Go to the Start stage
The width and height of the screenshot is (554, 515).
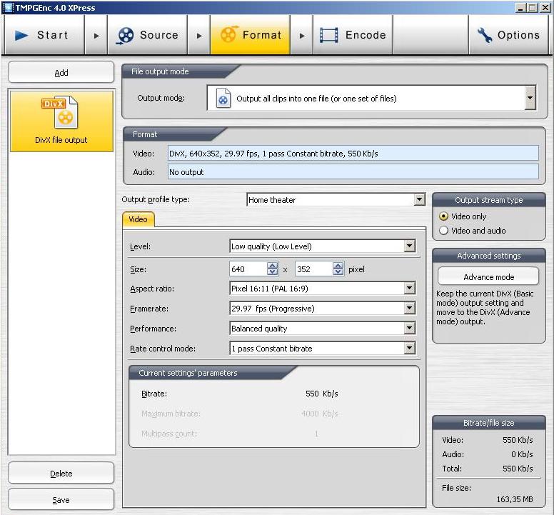tap(44, 34)
